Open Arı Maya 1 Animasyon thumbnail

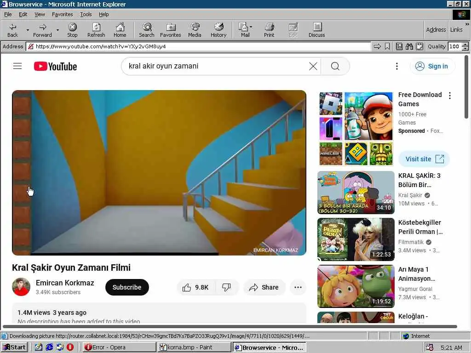point(356,286)
